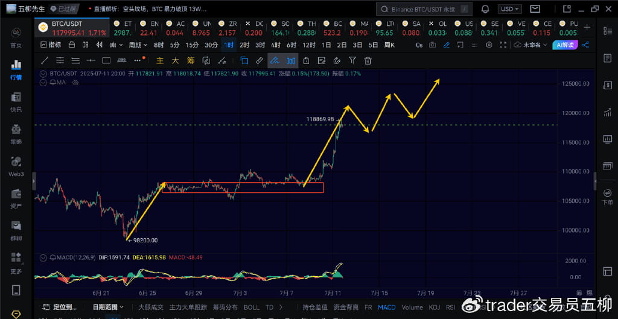Click the 定位到 locate button
This screenshot has width=618, height=319.
pos(60,307)
